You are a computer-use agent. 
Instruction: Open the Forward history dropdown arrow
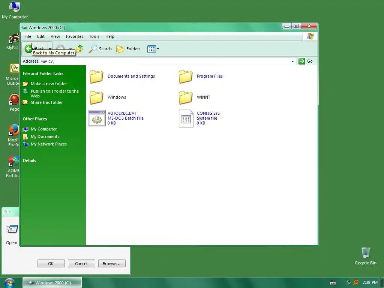pos(70,49)
